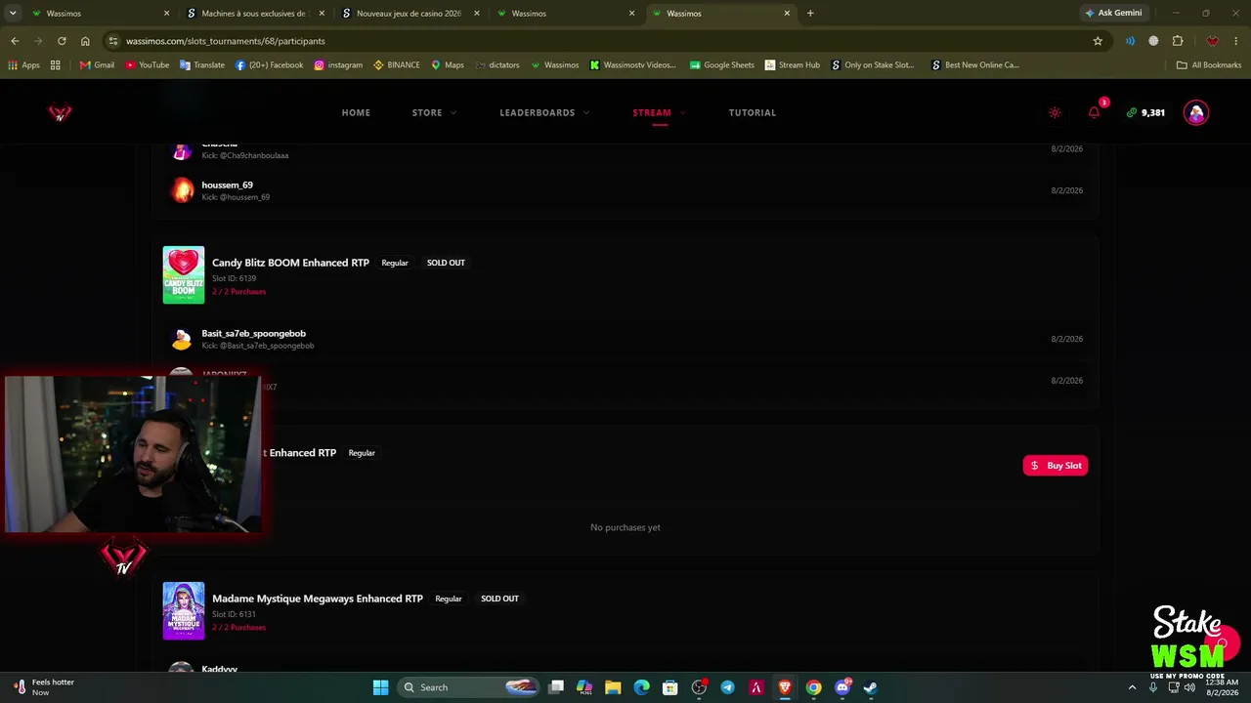This screenshot has height=703, width=1251.
Task: Click the Buy Slot button
Action: pyautogui.click(x=1056, y=466)
